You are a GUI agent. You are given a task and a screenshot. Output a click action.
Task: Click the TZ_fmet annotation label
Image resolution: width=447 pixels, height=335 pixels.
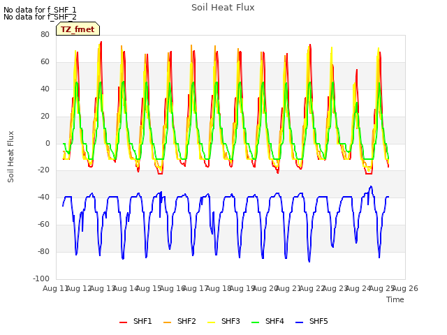78,29
